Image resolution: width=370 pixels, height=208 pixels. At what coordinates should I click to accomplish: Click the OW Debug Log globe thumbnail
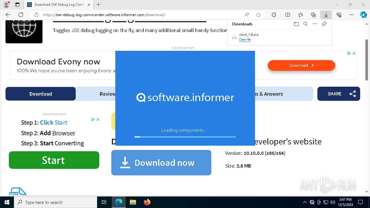pyautogui.click(x=24, y=32)
